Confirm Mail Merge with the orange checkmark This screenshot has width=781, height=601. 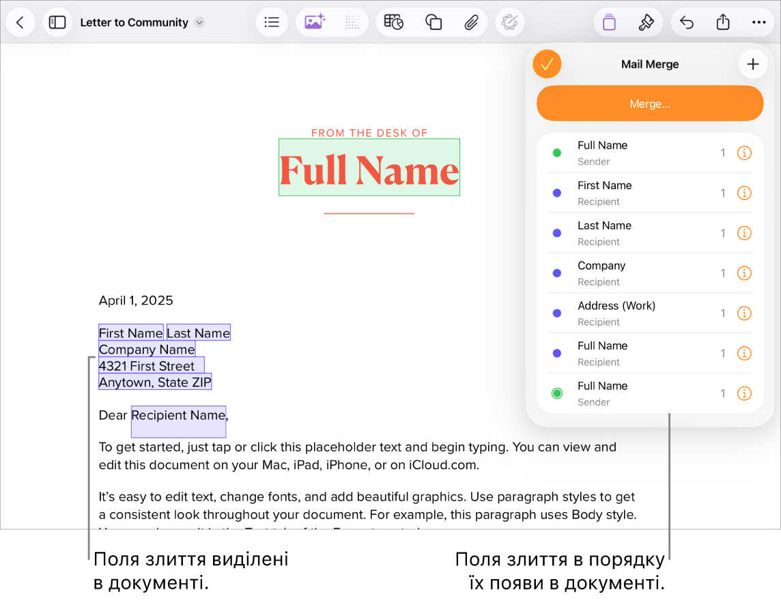point(547,64)
